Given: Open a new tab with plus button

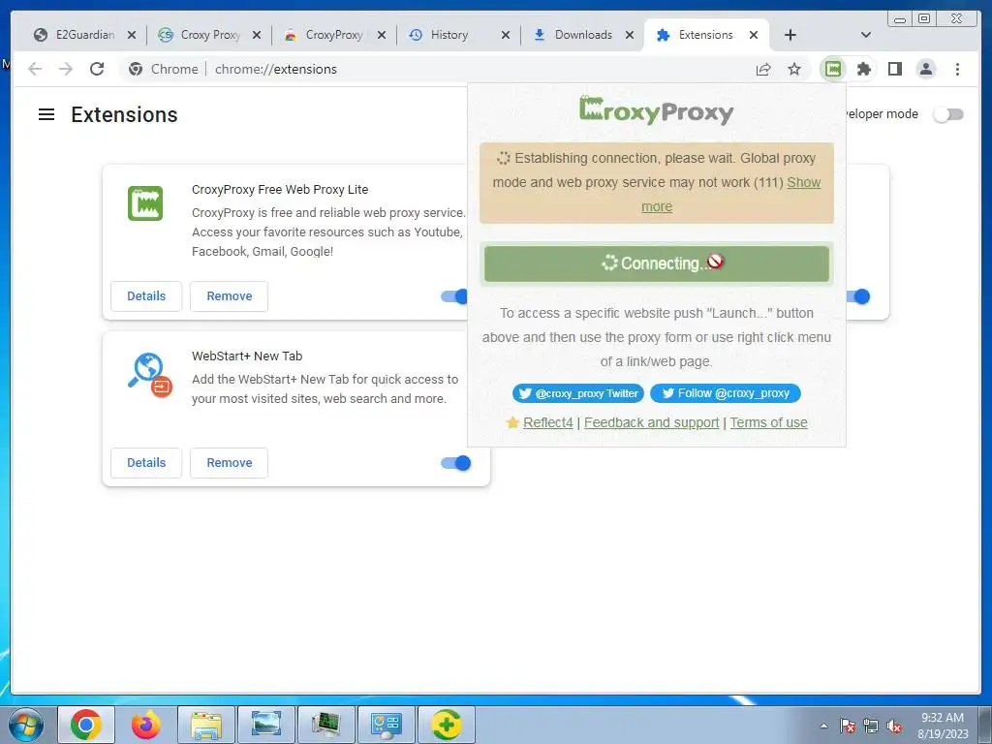Looking at the screenshot, I should coord(790,35).
